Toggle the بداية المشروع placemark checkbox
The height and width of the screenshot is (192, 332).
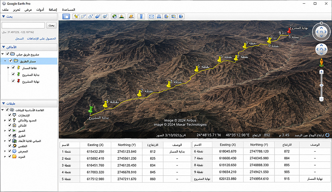(x=13, y=74)
